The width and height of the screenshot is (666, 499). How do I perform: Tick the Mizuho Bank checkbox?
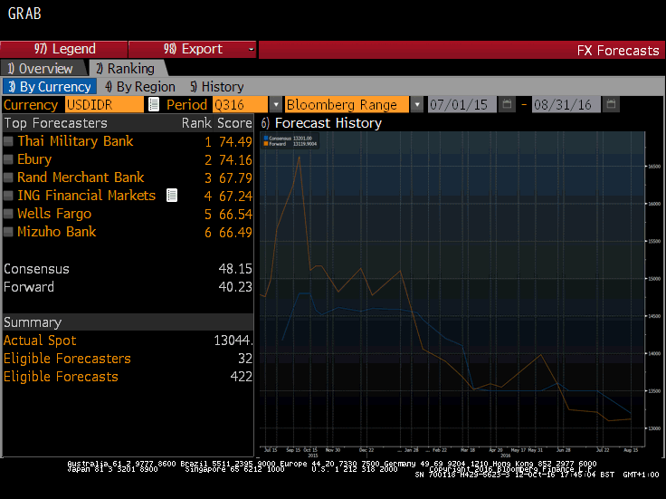(x=8, y=232)
